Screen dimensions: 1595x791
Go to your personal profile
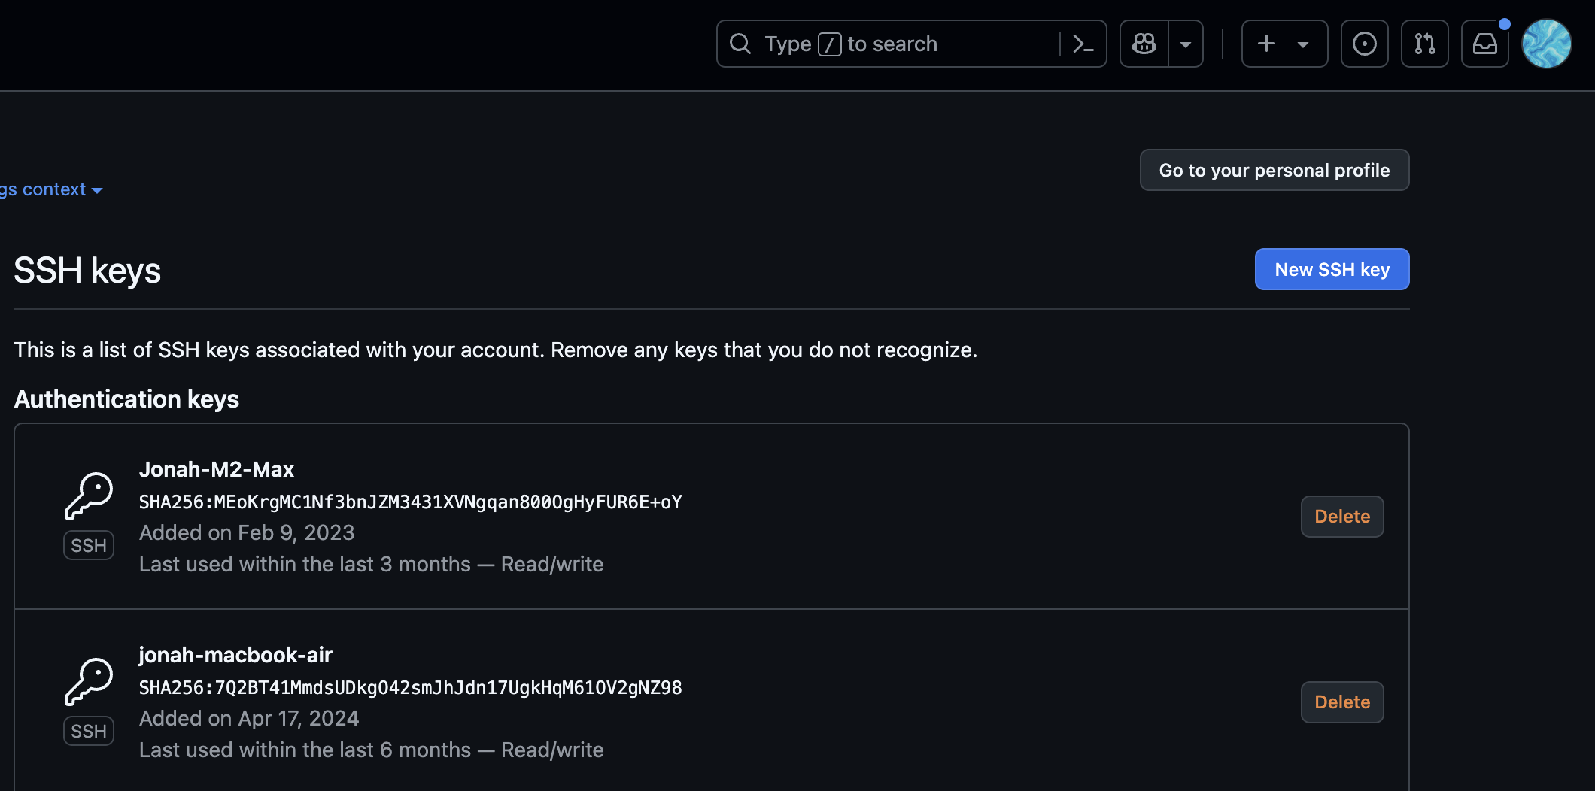[1274, 170]
